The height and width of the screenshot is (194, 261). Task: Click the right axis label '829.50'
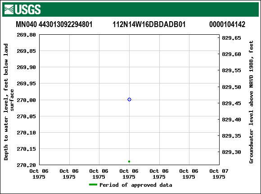click(x=231, y=87)
